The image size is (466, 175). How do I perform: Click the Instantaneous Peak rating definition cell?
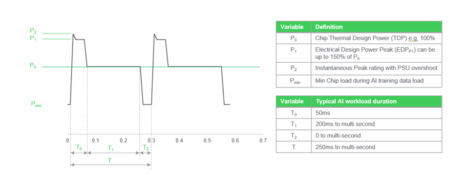coord(377,69)
